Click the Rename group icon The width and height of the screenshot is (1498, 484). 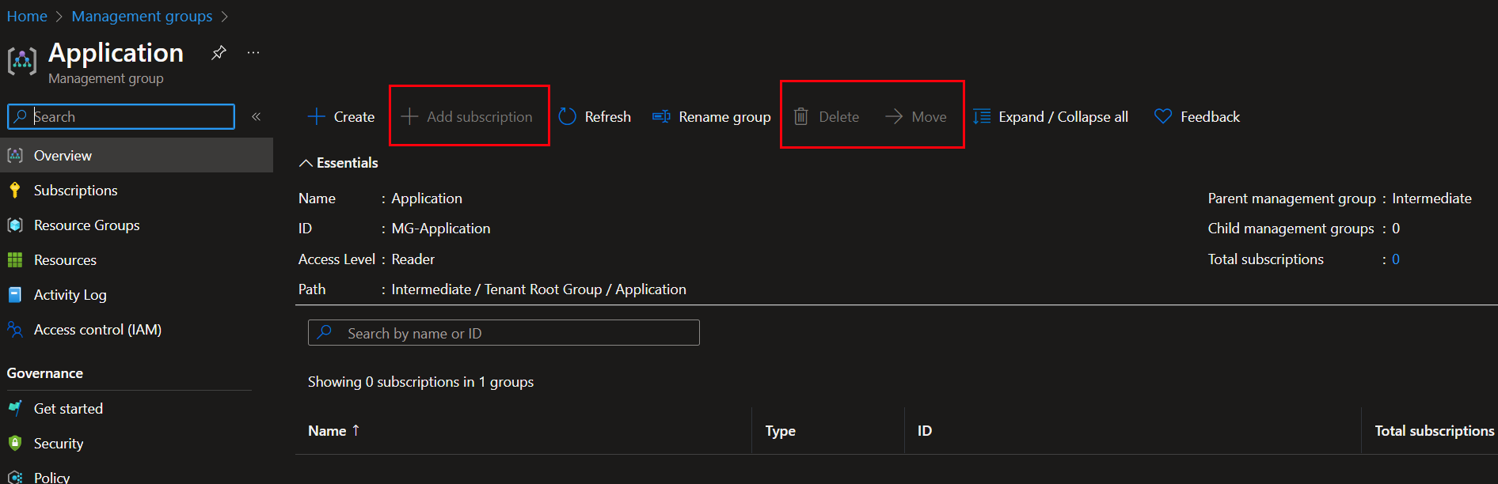pyautogui.click(x=661, y=116)
